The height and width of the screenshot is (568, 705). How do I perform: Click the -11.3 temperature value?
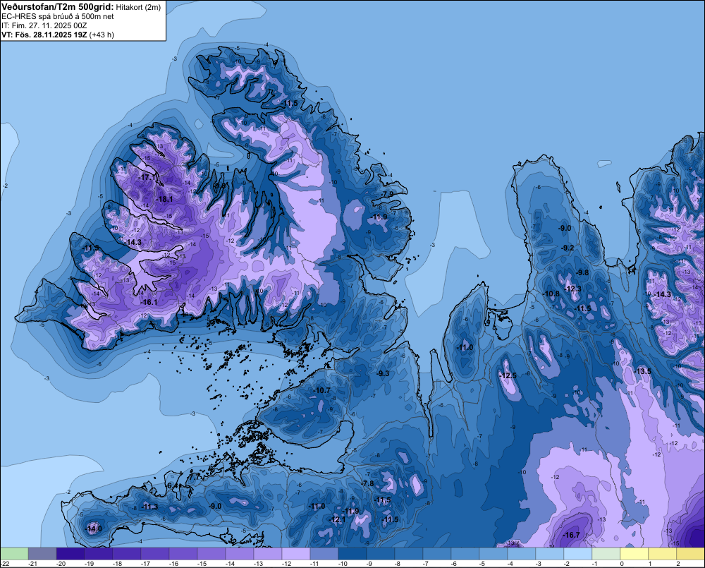149,507
